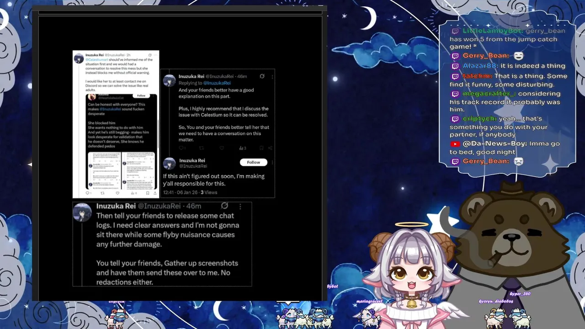Open the right embedded screenshot in the quoted tweet

(139, 170)
